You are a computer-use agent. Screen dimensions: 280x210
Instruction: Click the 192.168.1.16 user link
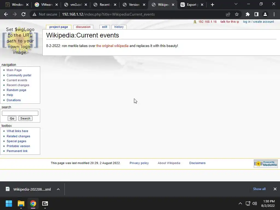[x=207, y=22]
